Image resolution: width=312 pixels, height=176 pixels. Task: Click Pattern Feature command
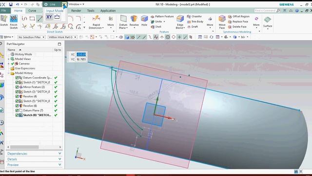tap(162, 16)
